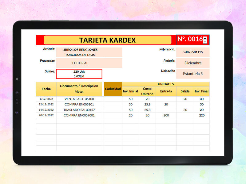Select the date cell 12/12/2022
246x184 pixels.
pyautogui.click(x=46, y=104)
